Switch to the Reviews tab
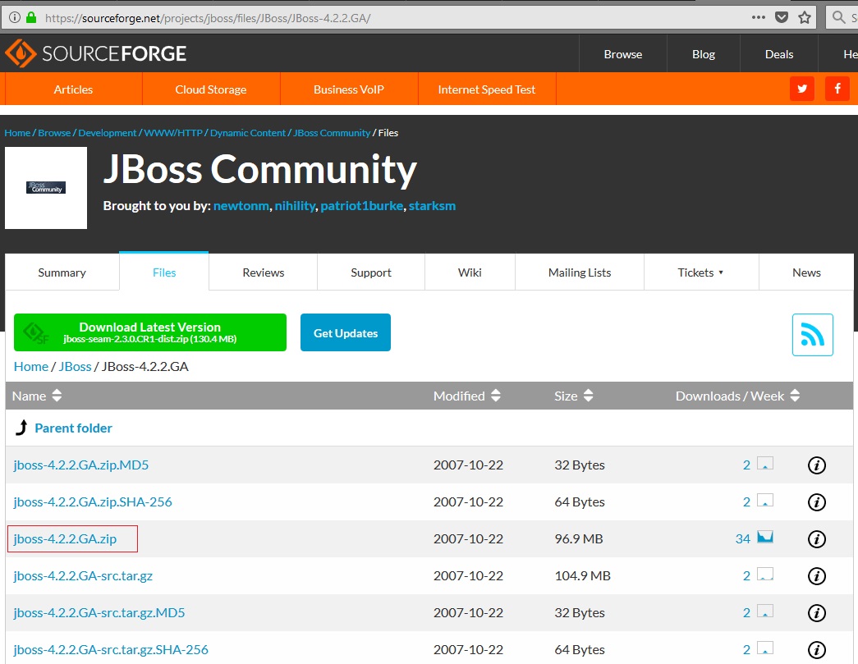Image resolution: width=858 pixels, height=664 pixels. click(x=264, y=272)
